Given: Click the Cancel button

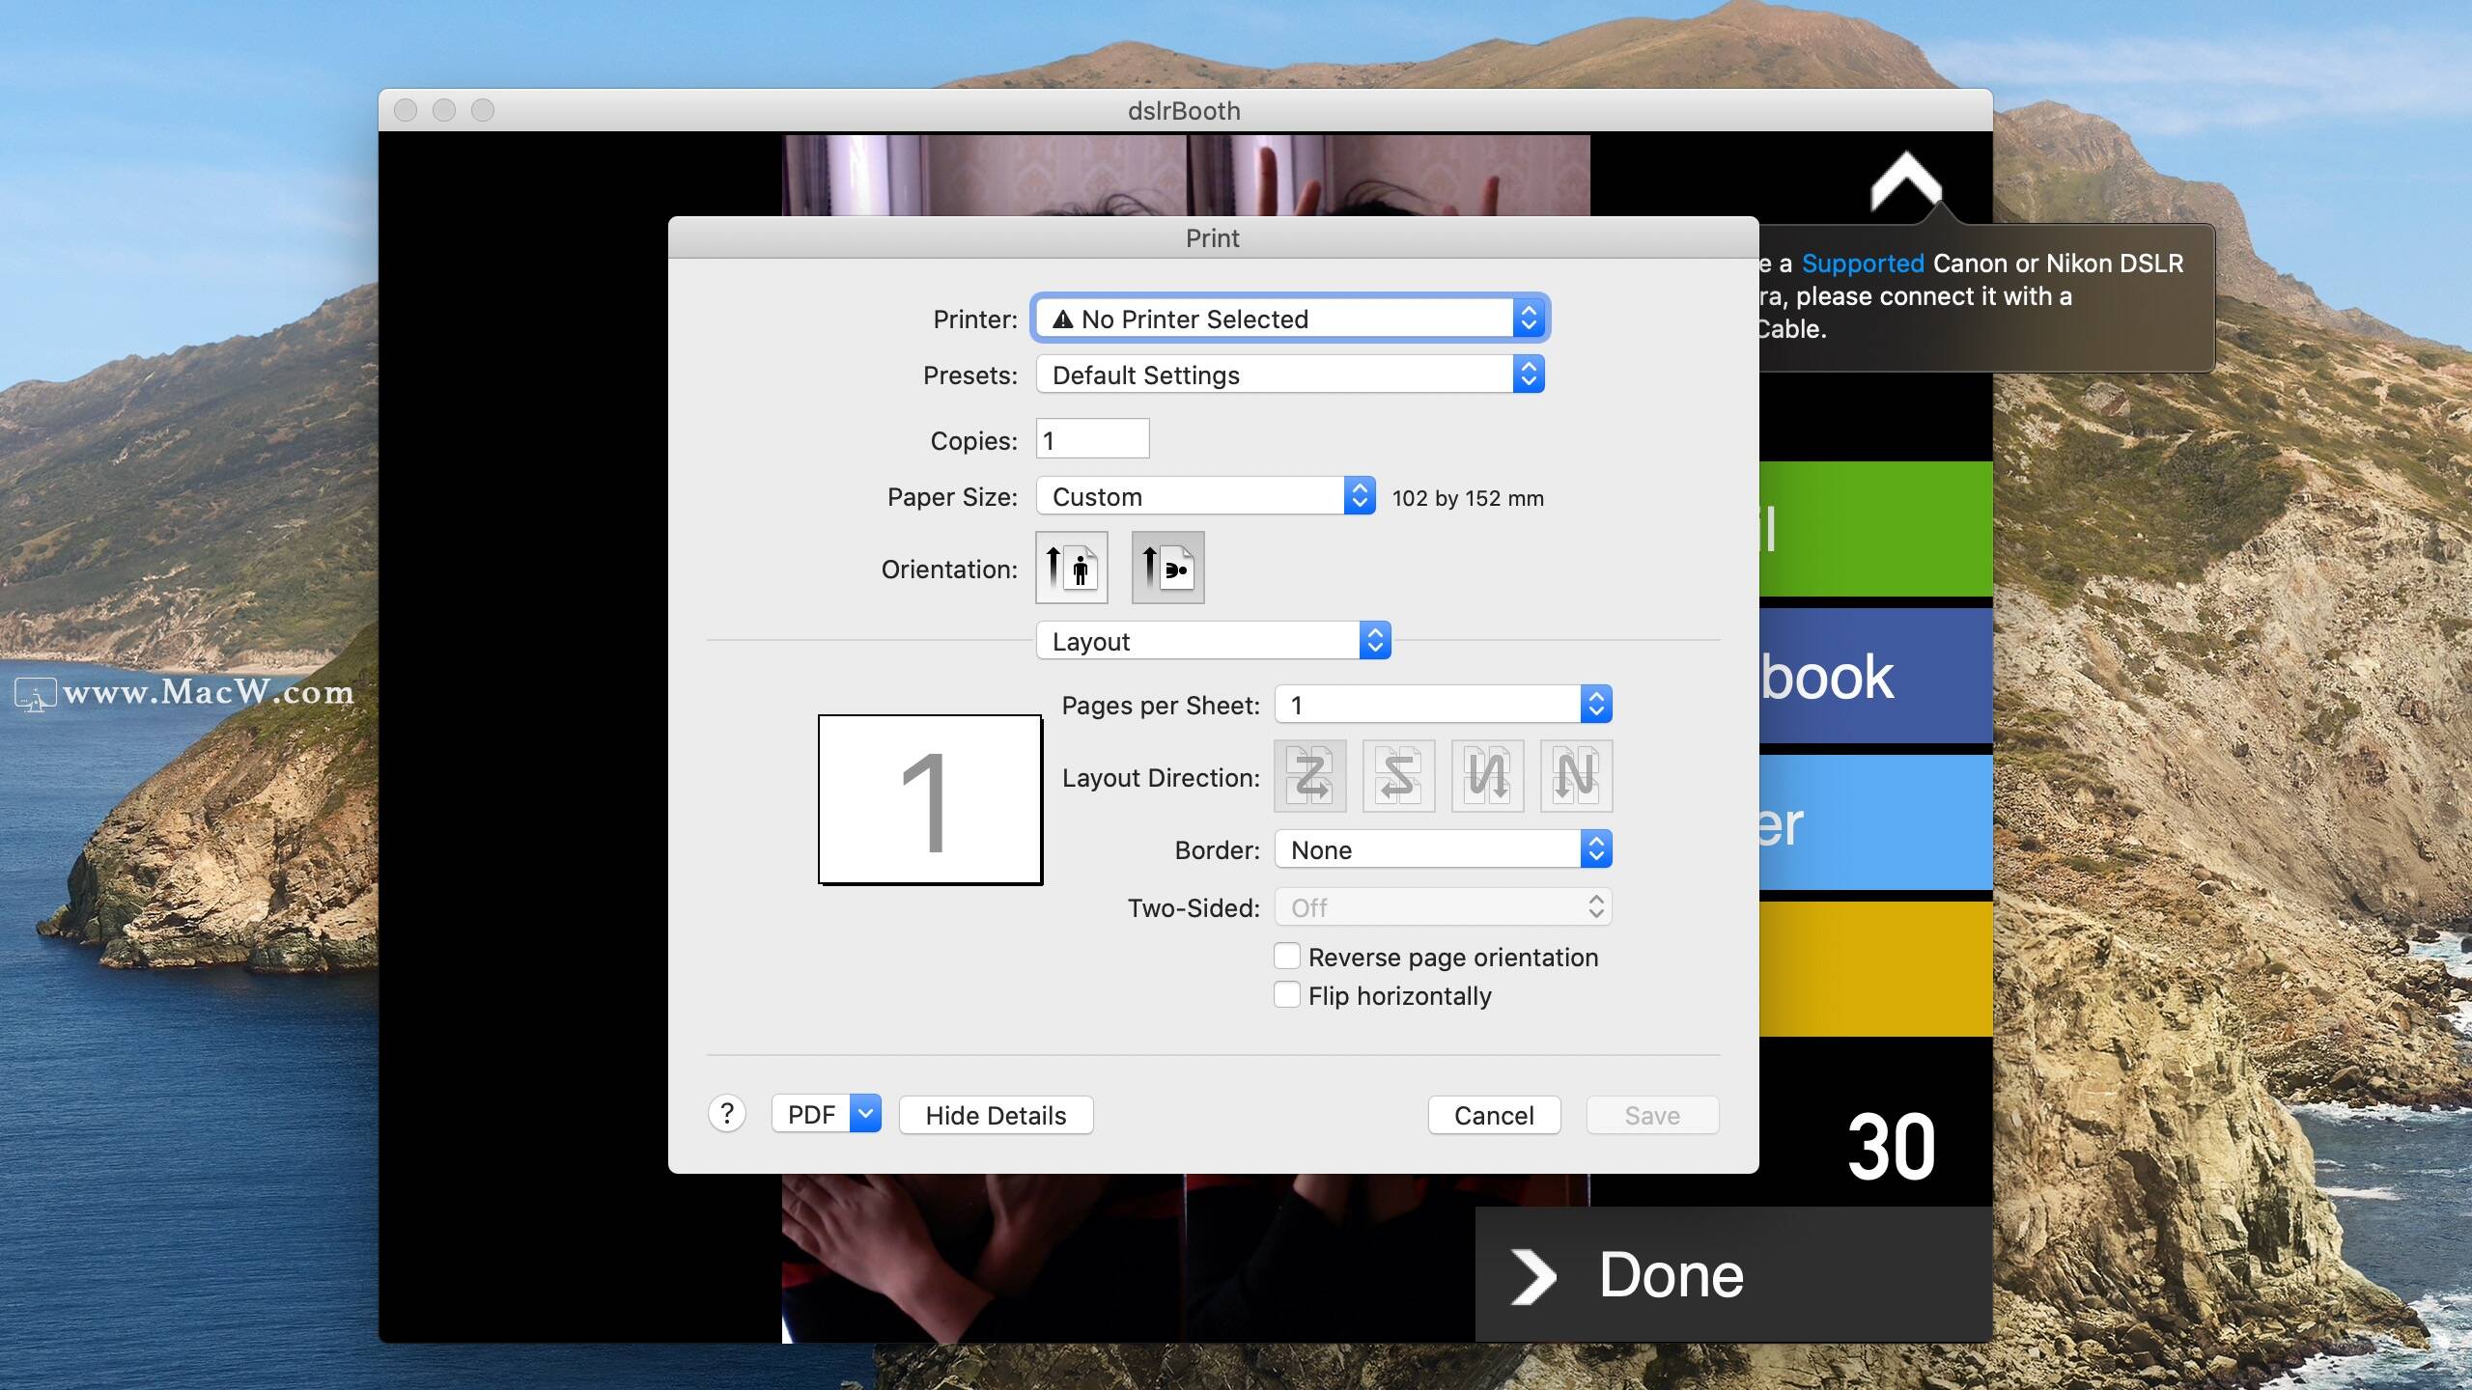Looking at the screenshot, I should [x=1494, y=1115].
